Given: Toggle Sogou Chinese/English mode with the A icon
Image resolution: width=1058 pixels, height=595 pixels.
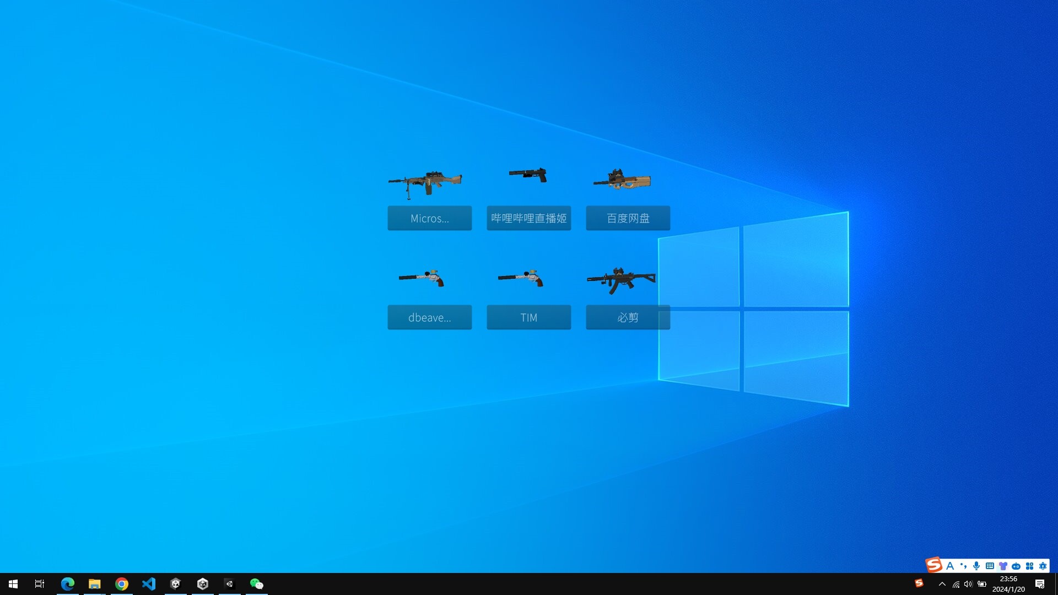Looking at the screenshot, I should [x=950, y=566].
